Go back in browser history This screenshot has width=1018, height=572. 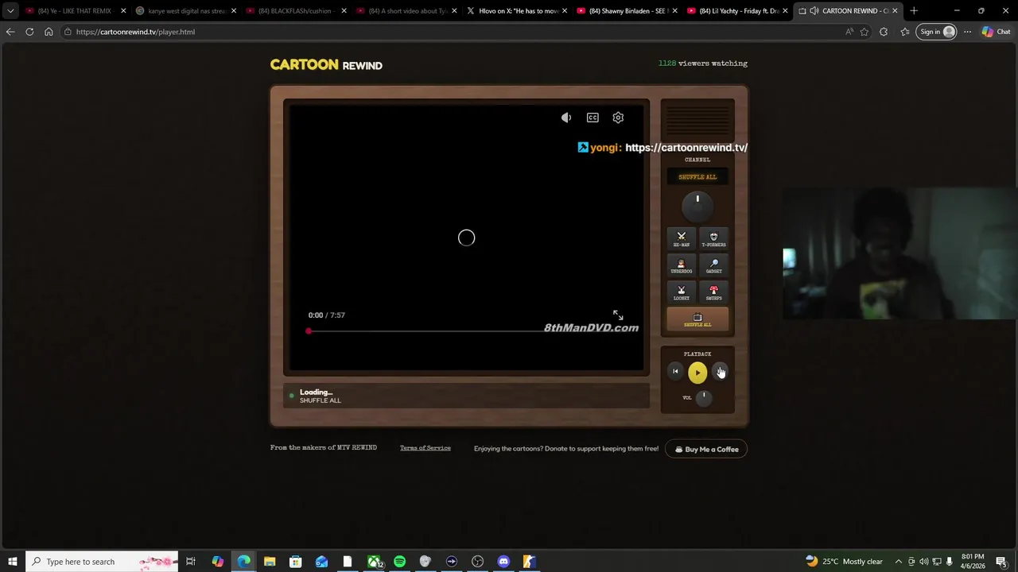point(10,32)
